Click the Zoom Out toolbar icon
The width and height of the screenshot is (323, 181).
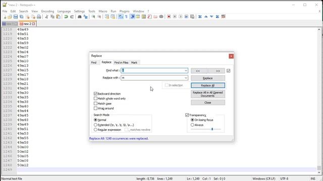[99, 17]
